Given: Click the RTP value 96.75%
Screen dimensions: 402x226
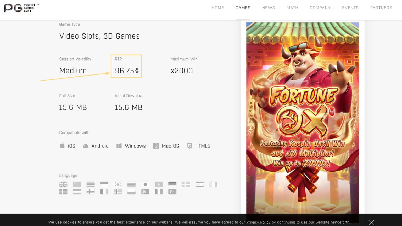Looking at the screenshot, I should (x=127, y=71).
